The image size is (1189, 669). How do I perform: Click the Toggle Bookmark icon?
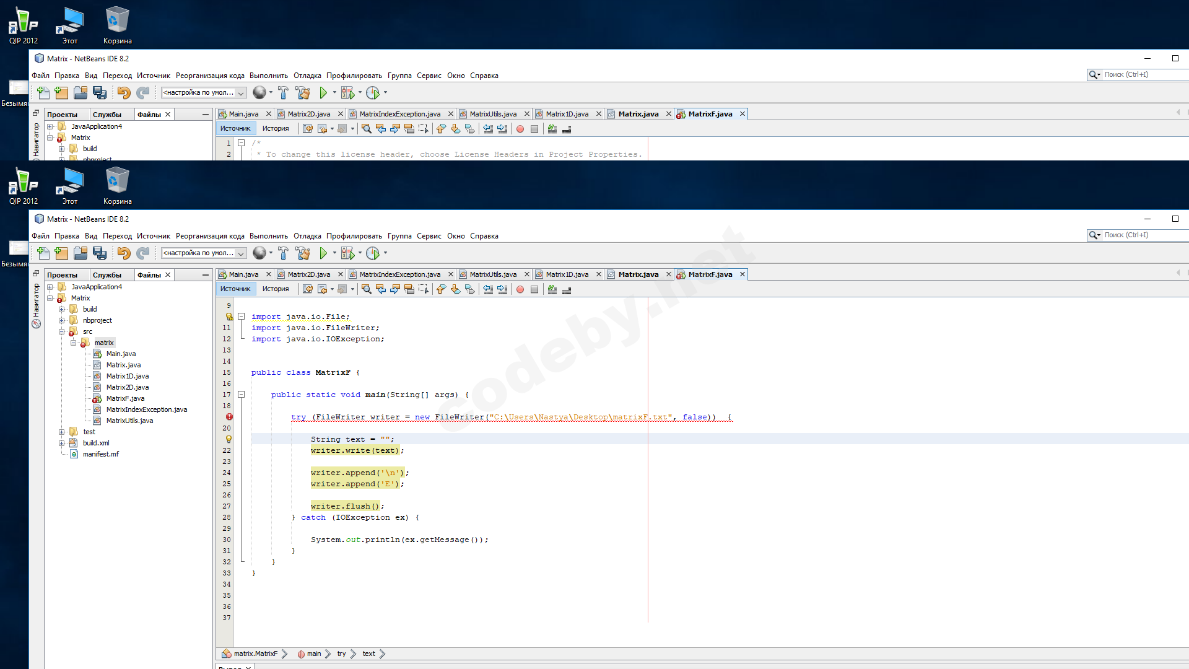click(x=470, y=289)
